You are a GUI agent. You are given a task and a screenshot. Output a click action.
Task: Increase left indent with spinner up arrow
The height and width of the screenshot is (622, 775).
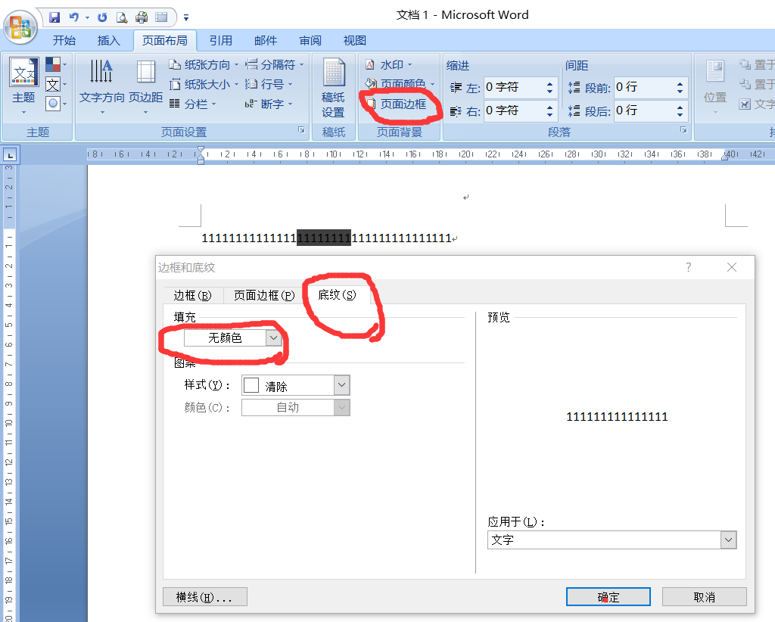[x=549, y=83]
